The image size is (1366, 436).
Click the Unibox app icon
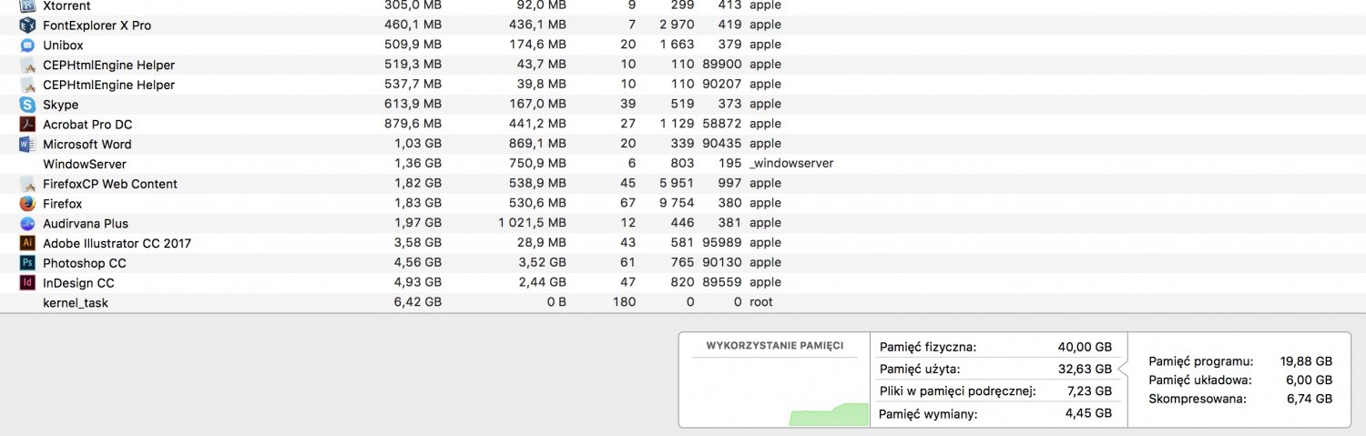click(27, 45)
